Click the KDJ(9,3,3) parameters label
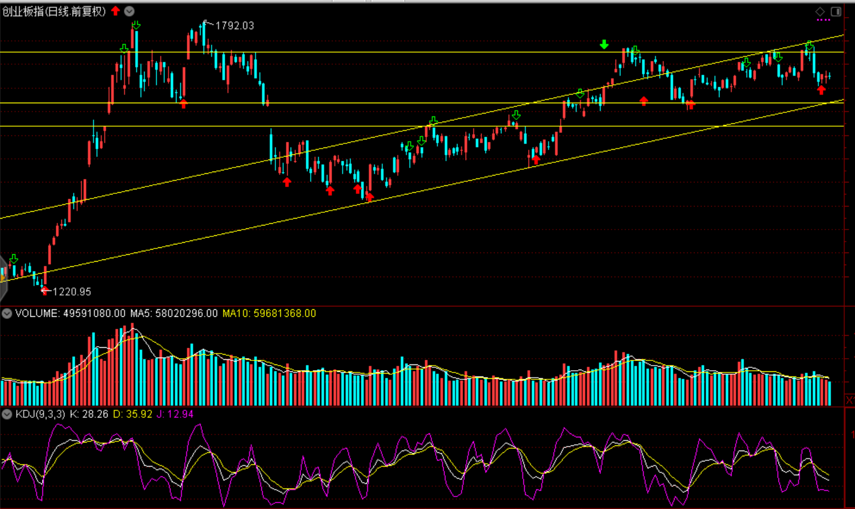Viewport: 855px width, 509px height. [40, 414]
